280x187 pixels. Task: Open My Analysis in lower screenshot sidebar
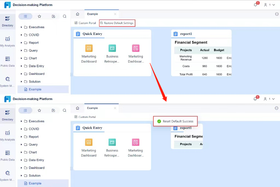pyautogui.click(x=7, y=136)
